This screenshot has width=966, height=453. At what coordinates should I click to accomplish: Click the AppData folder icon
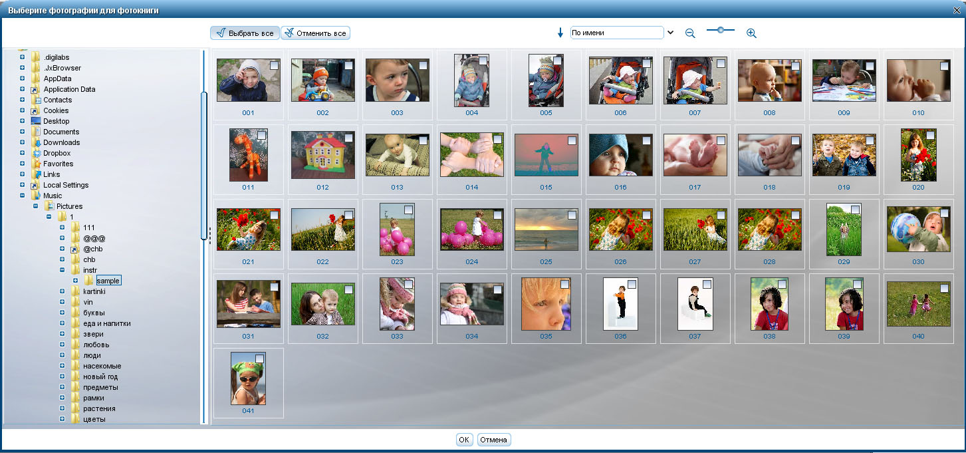pyautogui.click(x=37, y=78)
